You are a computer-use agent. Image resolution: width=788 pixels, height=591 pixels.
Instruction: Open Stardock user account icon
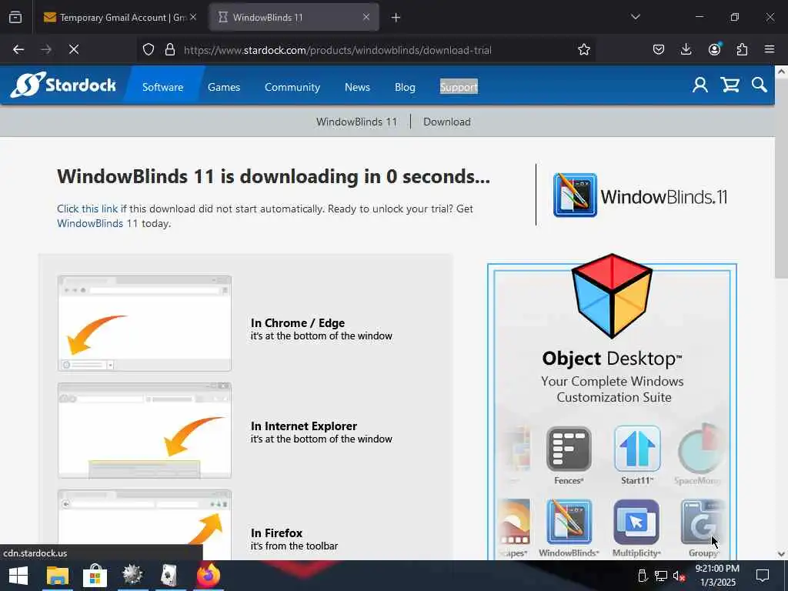[700, 85]
